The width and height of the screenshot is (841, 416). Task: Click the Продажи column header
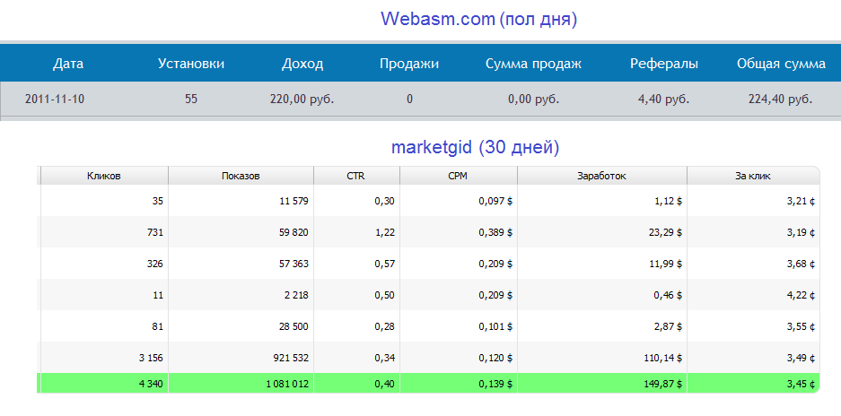click(409, 64)
